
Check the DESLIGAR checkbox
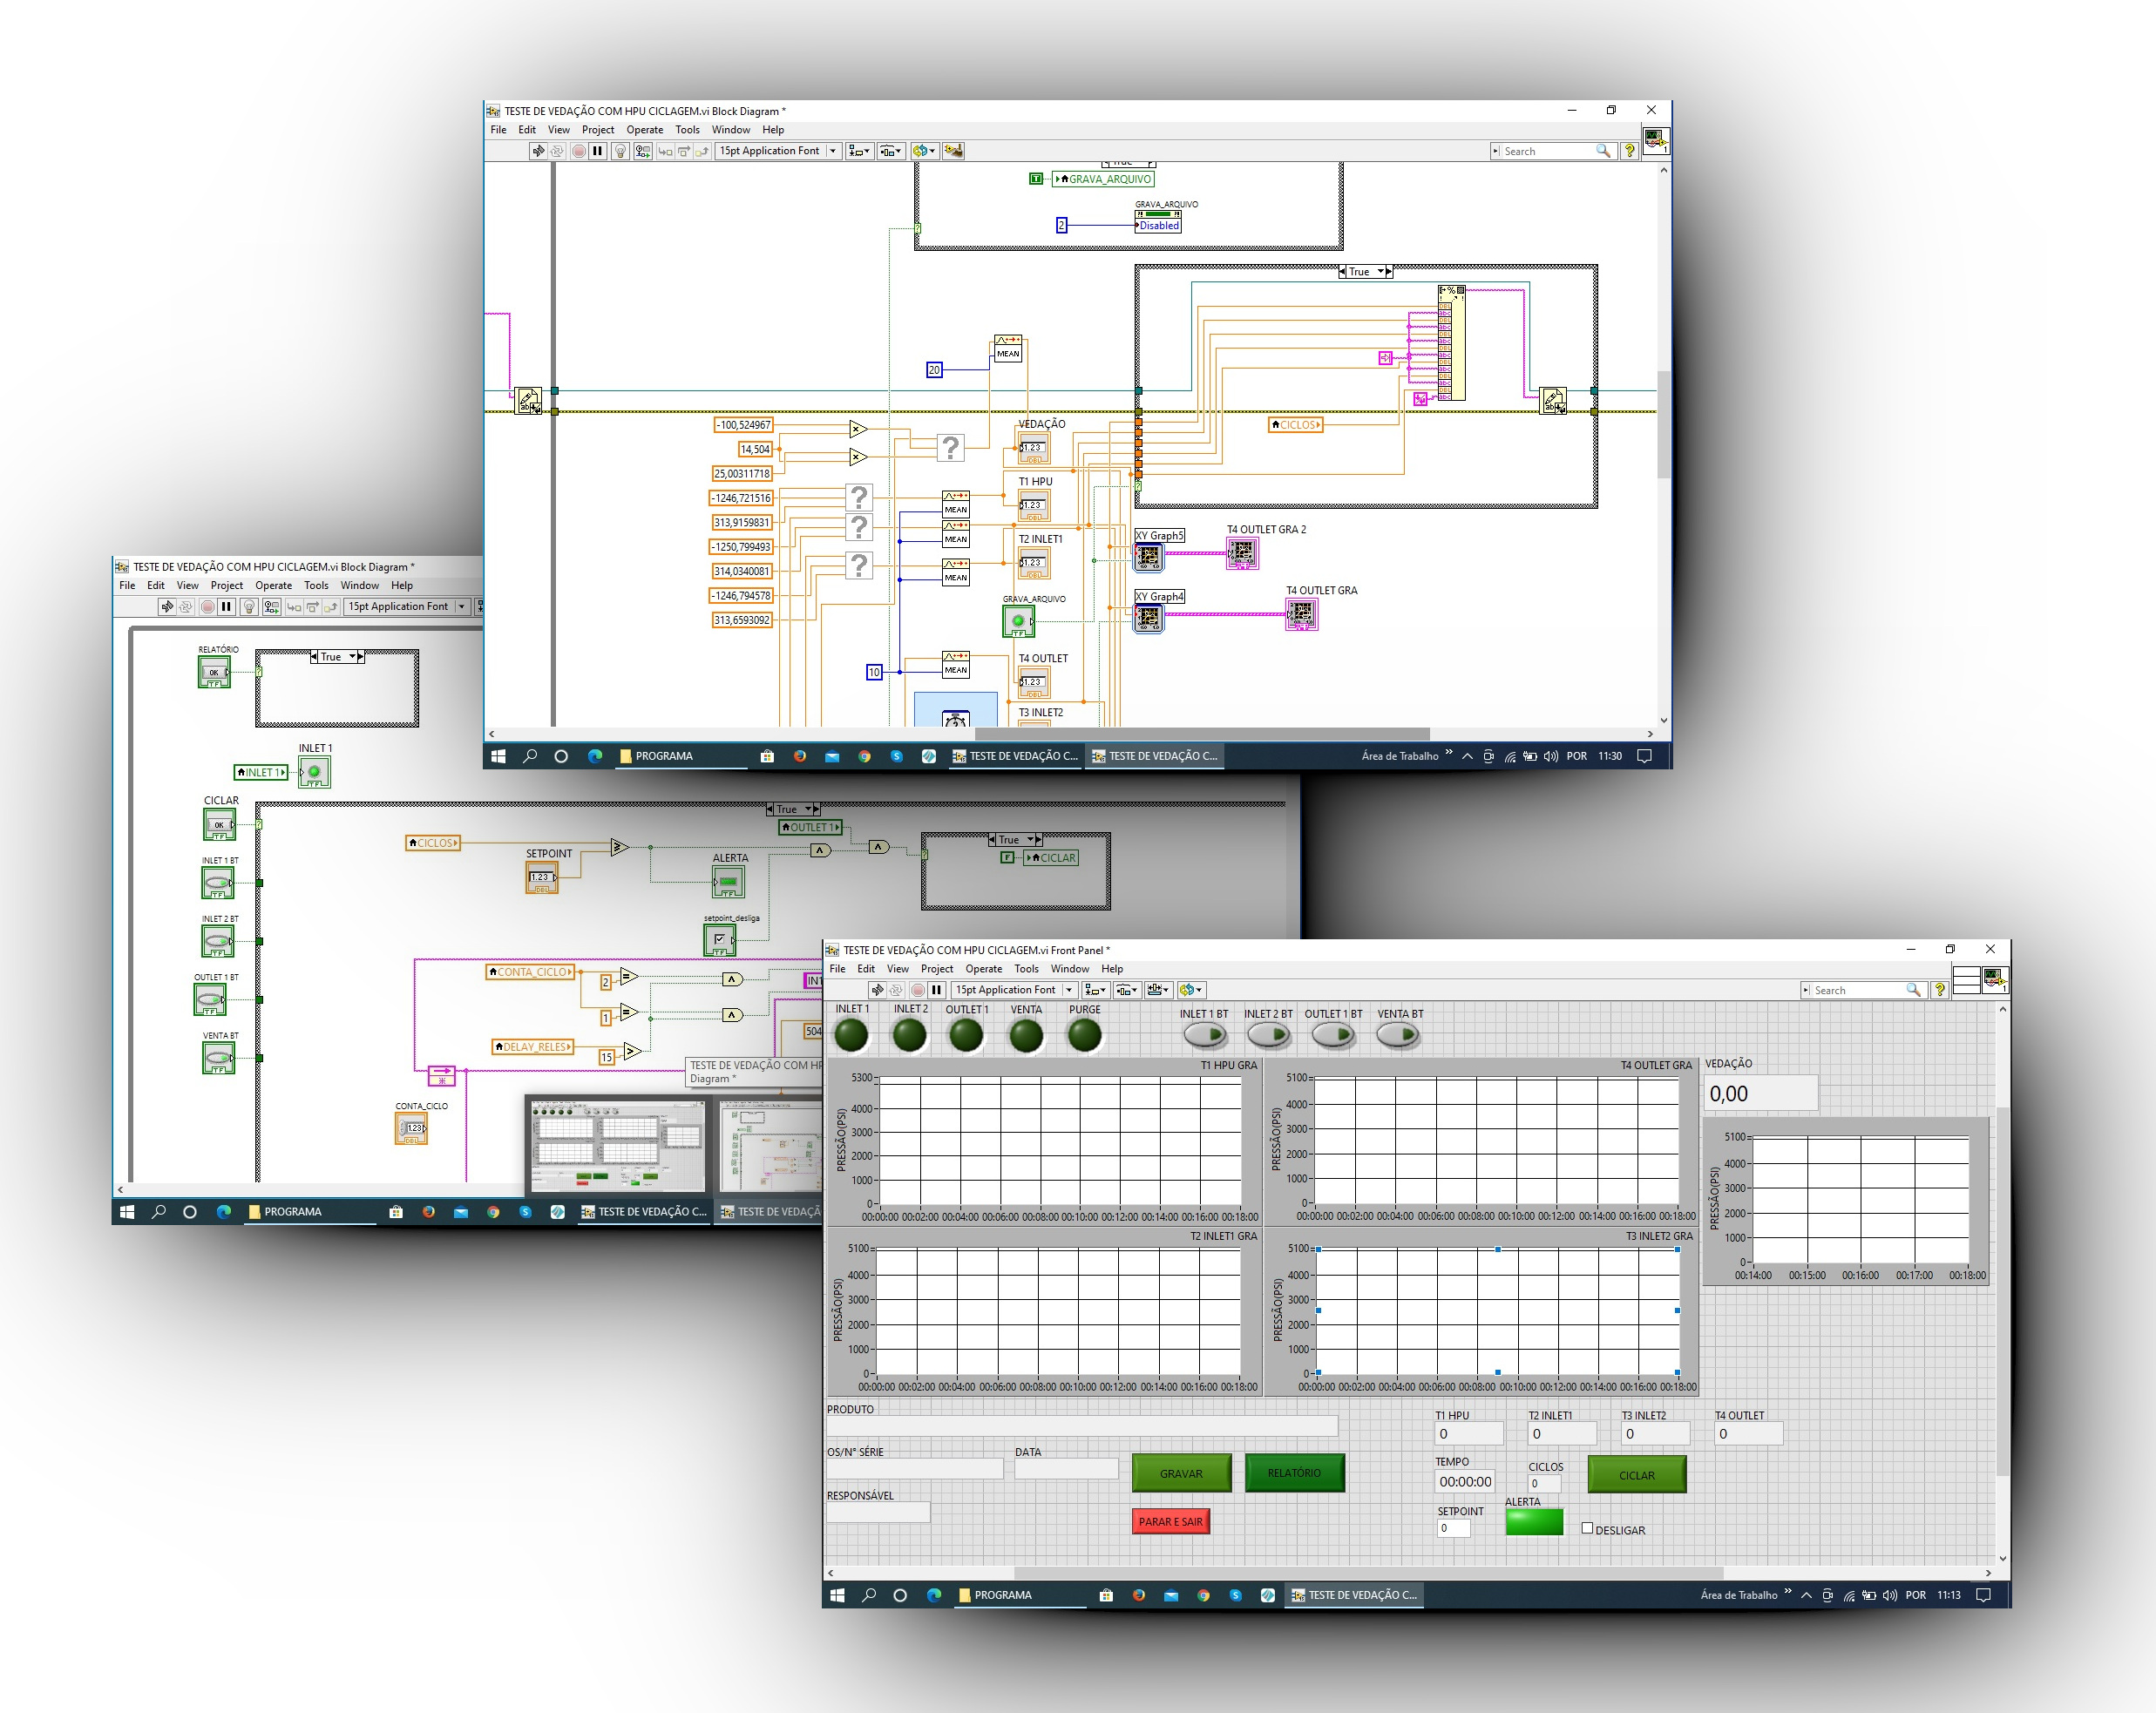pos(1587,1528)
